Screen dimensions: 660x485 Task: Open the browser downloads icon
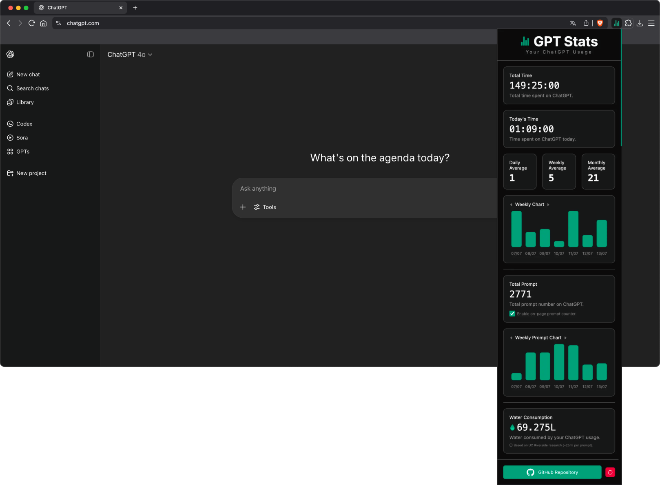click(x=640, y=23)
